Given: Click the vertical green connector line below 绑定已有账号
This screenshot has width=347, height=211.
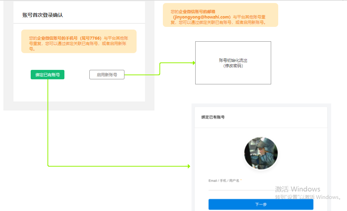Looking at the screenshot, I should point(48,121).
